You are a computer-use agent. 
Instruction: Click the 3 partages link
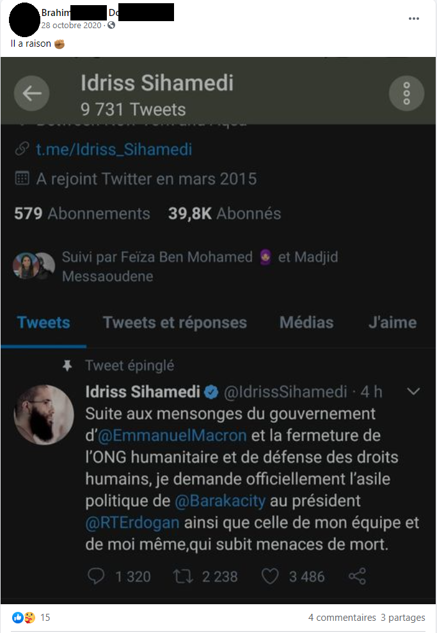(x=402, y=618)
